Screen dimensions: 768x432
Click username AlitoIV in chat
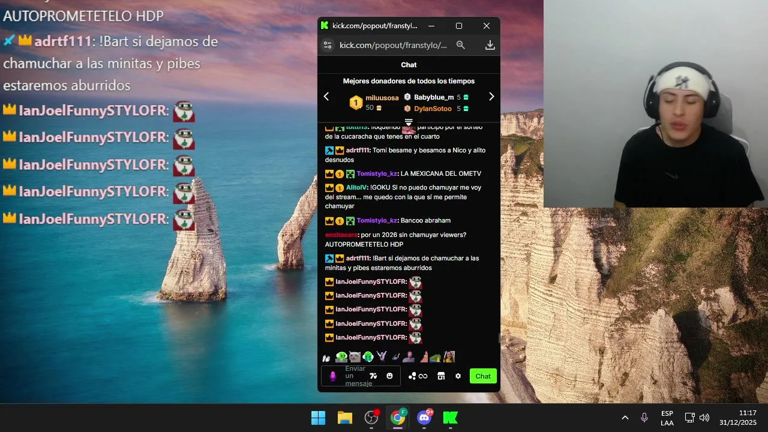point(356,187)
